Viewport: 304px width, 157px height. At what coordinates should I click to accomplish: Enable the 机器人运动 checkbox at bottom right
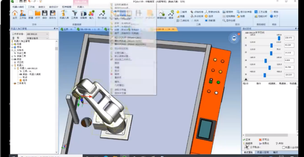click(x=284, y=147)
